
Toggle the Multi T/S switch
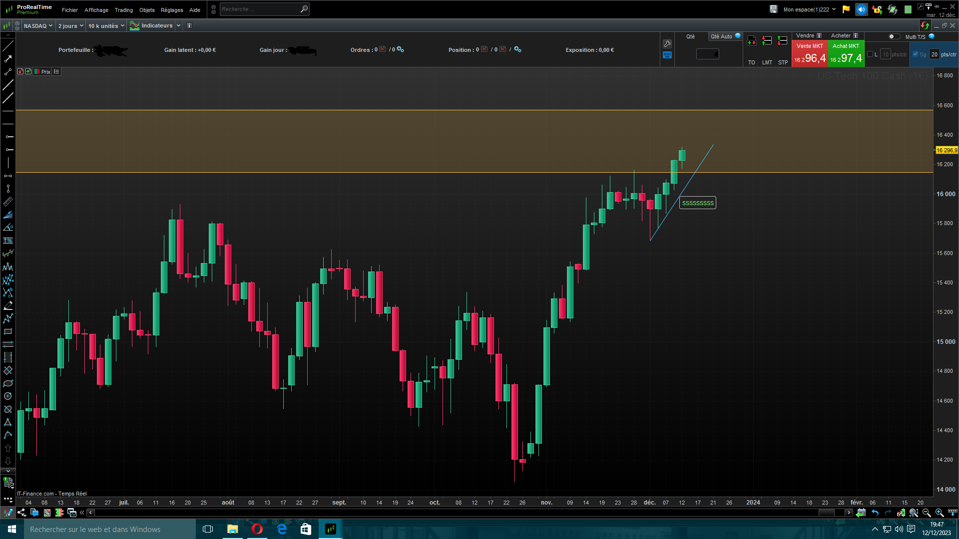(x=894, y=36)
